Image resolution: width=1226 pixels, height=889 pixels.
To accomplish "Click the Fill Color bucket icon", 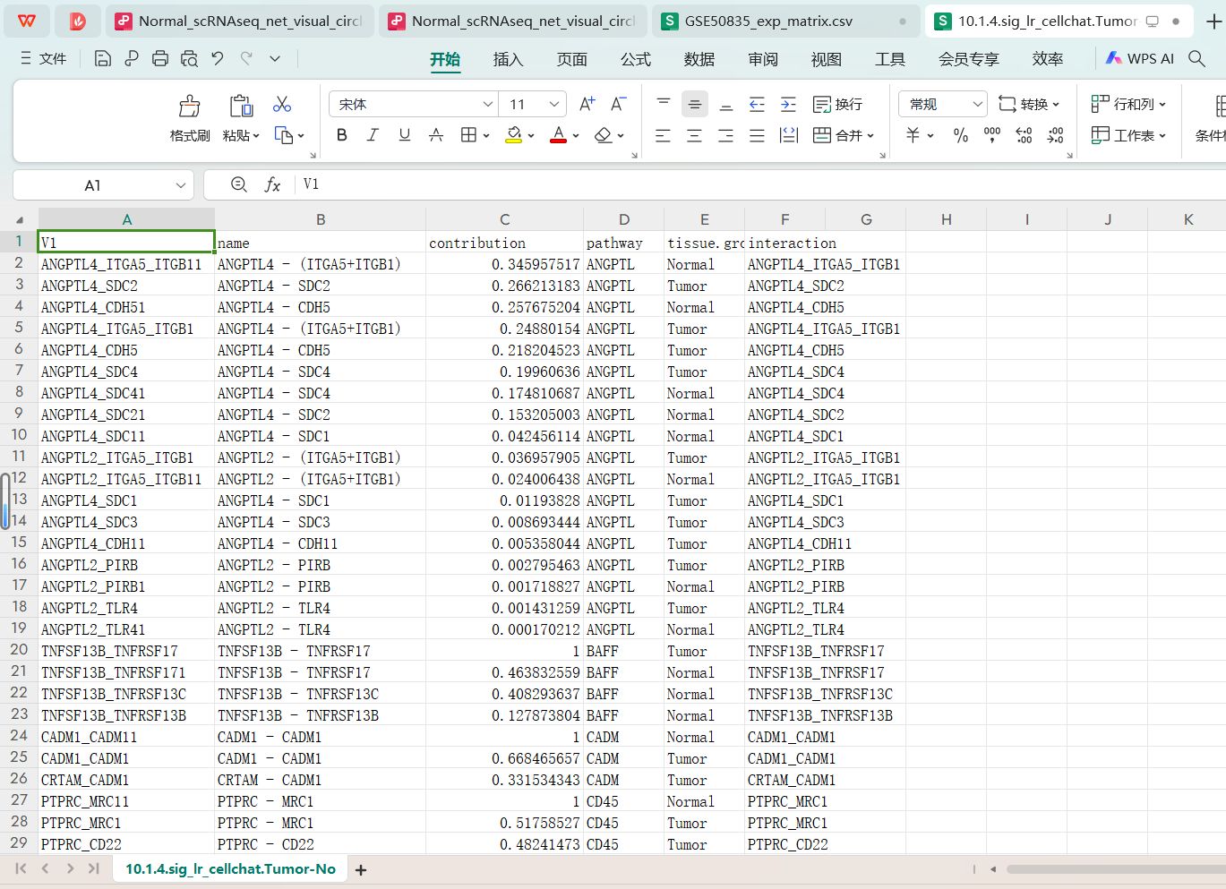I will [x=514, y=135].
